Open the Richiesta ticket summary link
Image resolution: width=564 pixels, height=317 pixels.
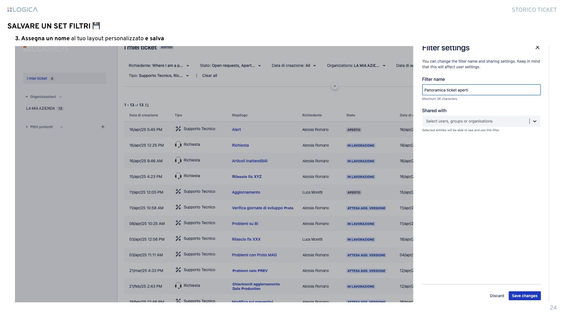coord(240,145)
